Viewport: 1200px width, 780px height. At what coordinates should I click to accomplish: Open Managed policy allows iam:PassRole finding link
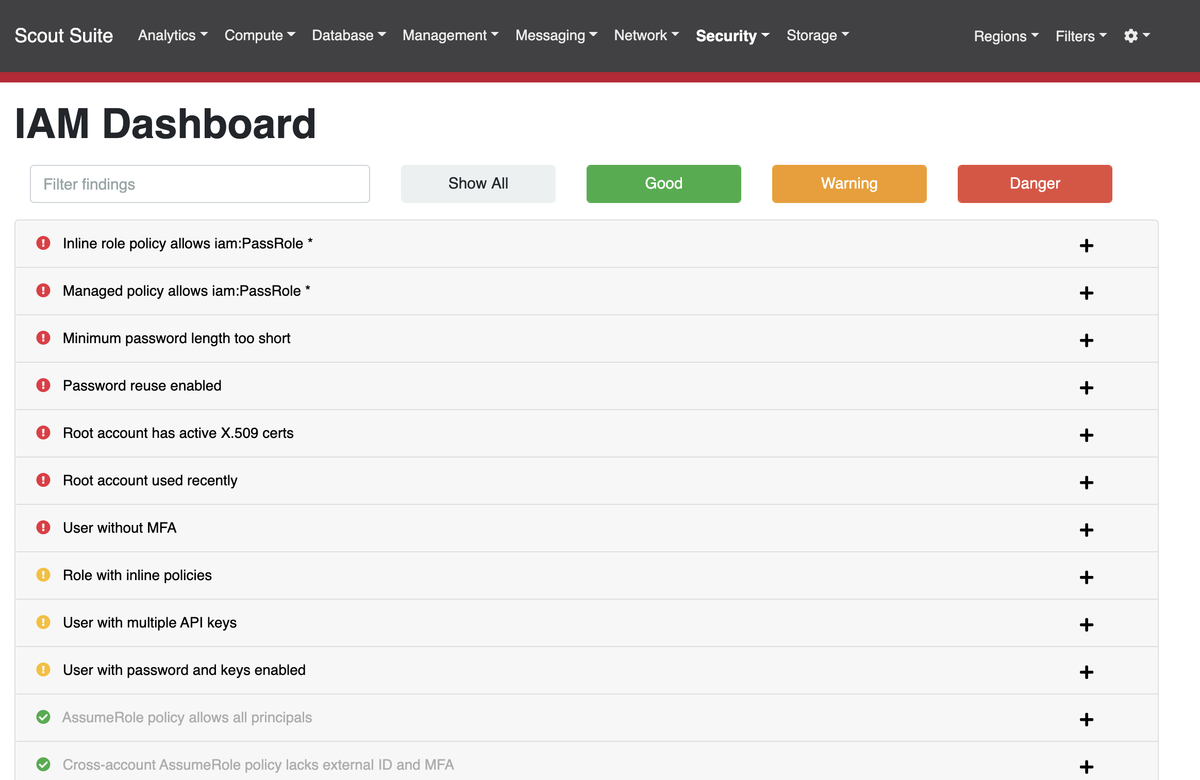(187, 291)
